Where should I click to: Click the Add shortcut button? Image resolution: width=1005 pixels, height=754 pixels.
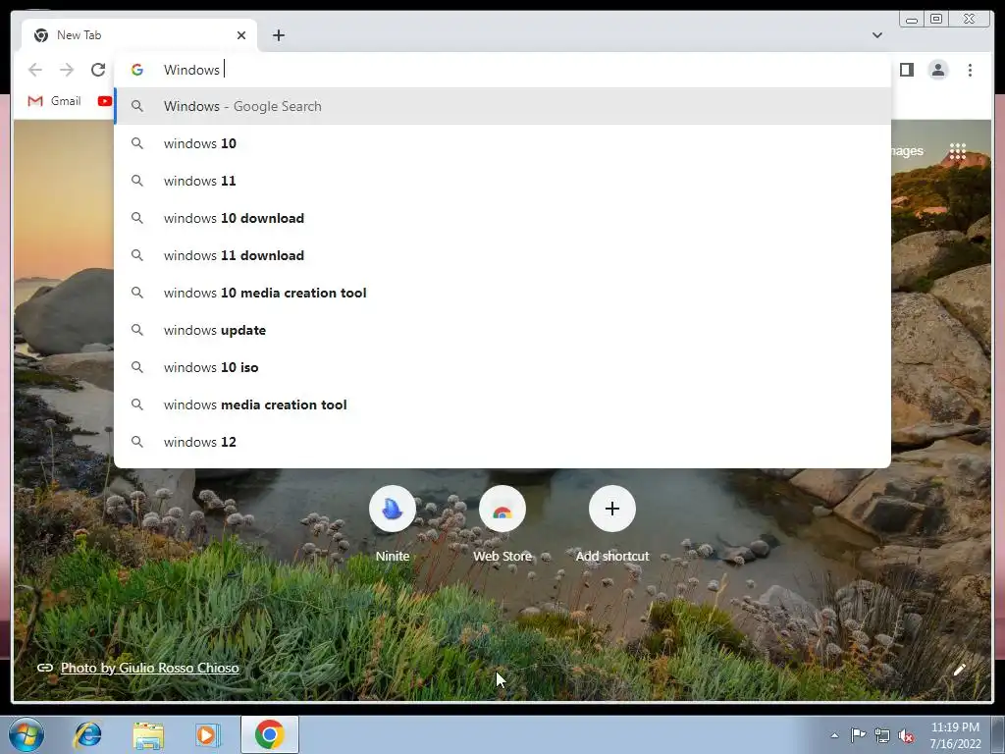[x=612, y=524]
